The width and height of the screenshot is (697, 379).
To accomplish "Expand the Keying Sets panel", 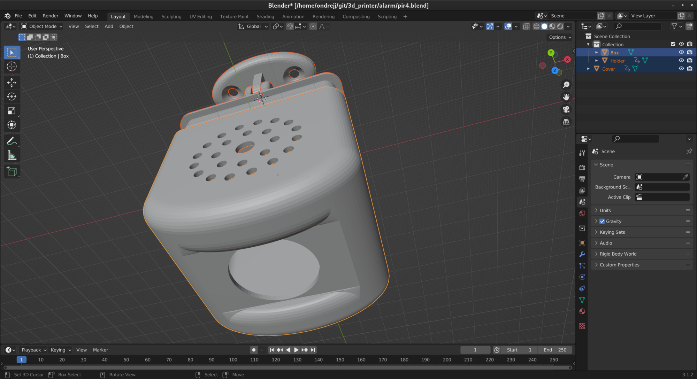I will coord(642,232).
